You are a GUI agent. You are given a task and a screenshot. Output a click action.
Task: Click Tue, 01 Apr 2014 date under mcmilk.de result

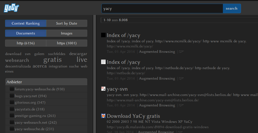click(121, 52)
